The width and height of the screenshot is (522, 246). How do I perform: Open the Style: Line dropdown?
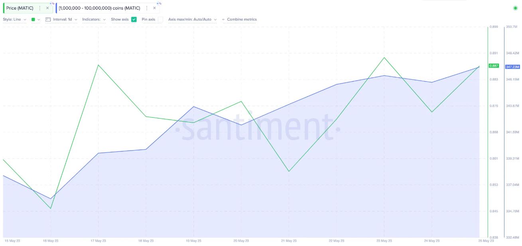coord(15,19)
